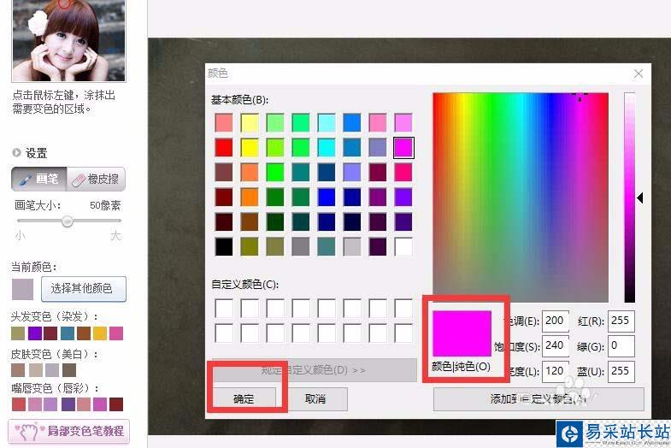Click the 颜色|纯色 preview box
This screenshot has height=448, width=671.
tap(462, 333)
